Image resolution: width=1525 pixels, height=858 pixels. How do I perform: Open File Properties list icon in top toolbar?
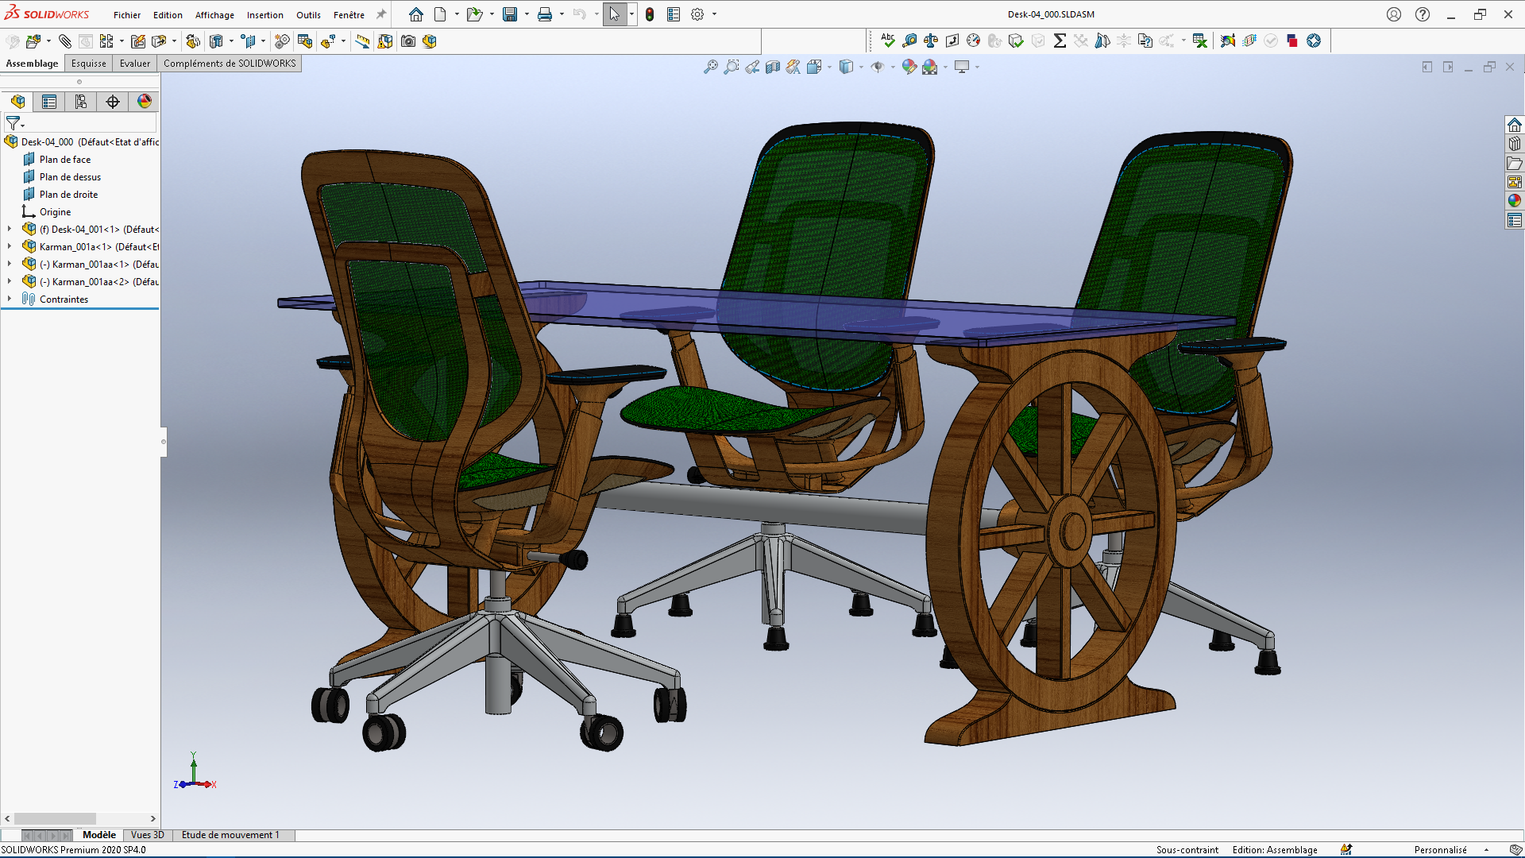[x=674, y=14]
